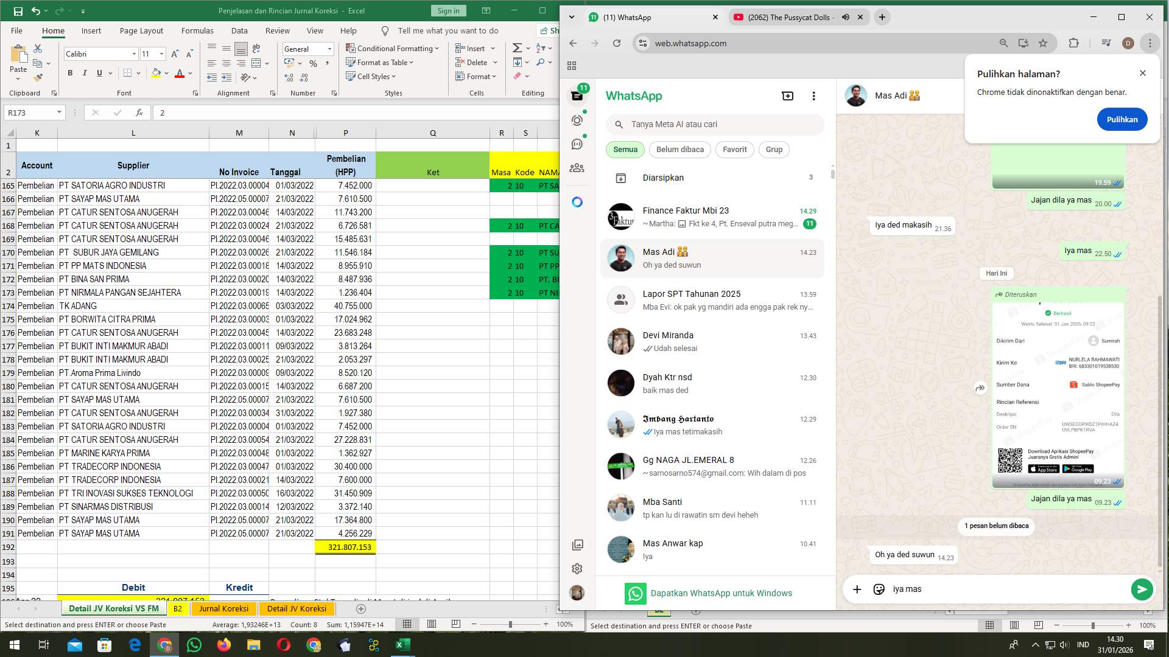Open a new chat in WhatsApp
The width and height of the screenshot is (1169, 657).
coord(787,96)
